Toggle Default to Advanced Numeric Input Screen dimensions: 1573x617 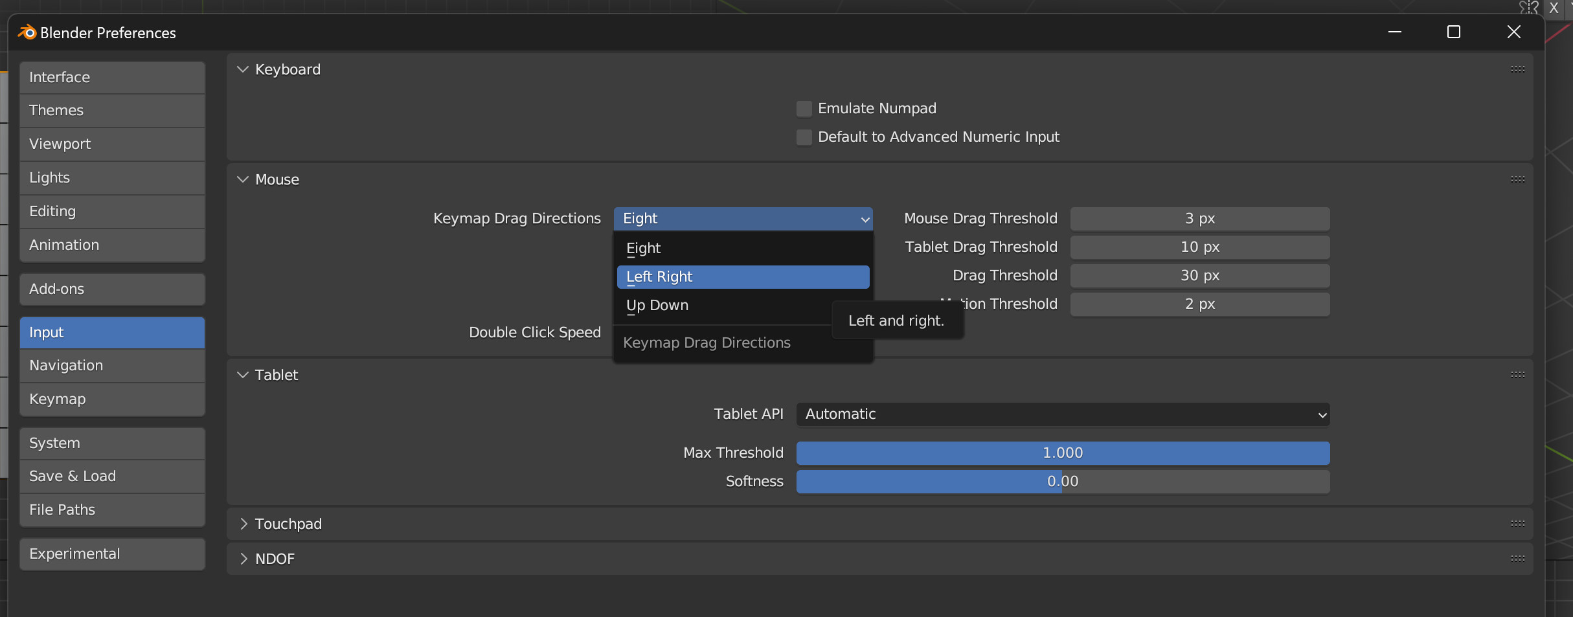pyautogui.click(x=804, y=137)
